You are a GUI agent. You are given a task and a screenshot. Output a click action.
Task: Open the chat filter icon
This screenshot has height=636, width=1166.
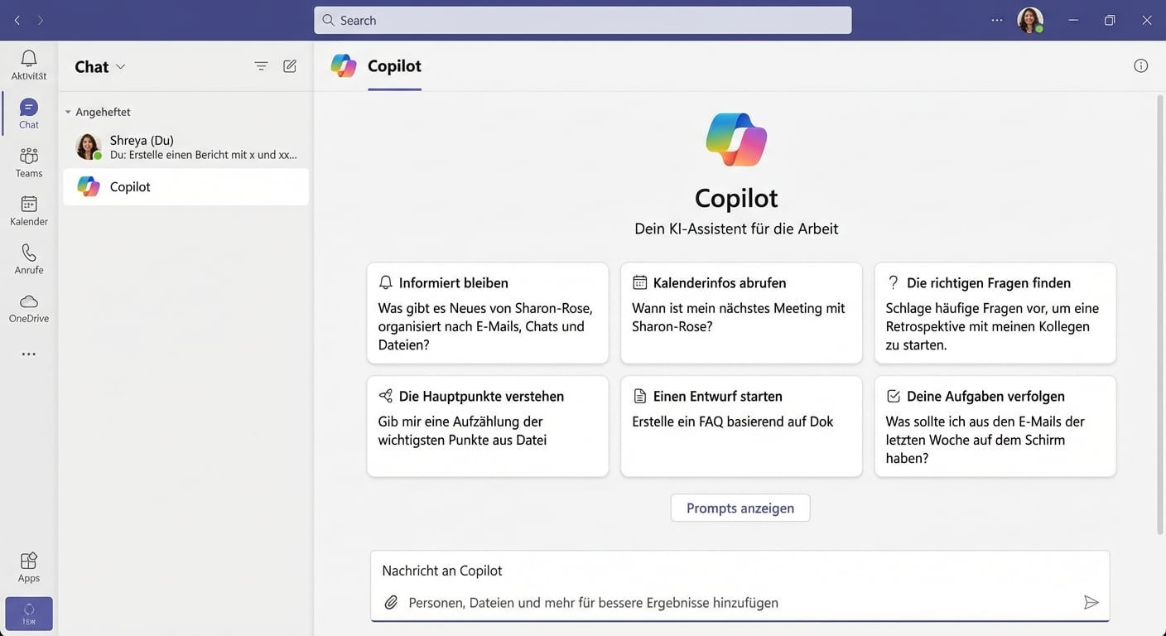click(261, 65)
